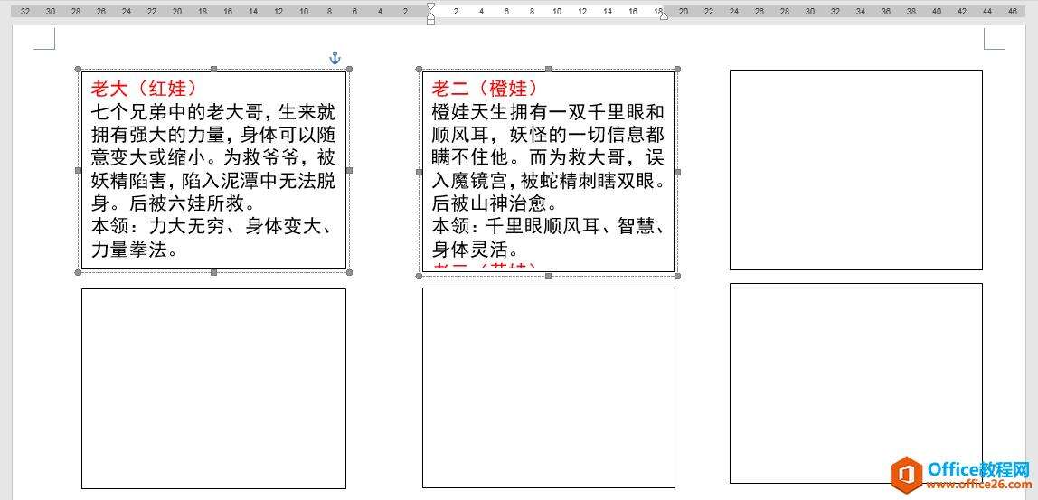The image size is (1038, 500).
Task: Click the first-line indent marker on ruler
Action: click(x=430, y=6)
